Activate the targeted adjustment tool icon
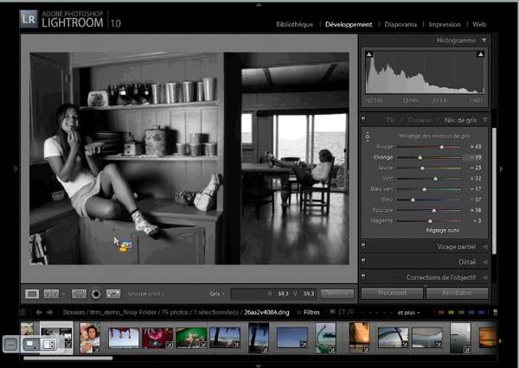The width and height of the screenshot is (519, 368). [368, 136]
